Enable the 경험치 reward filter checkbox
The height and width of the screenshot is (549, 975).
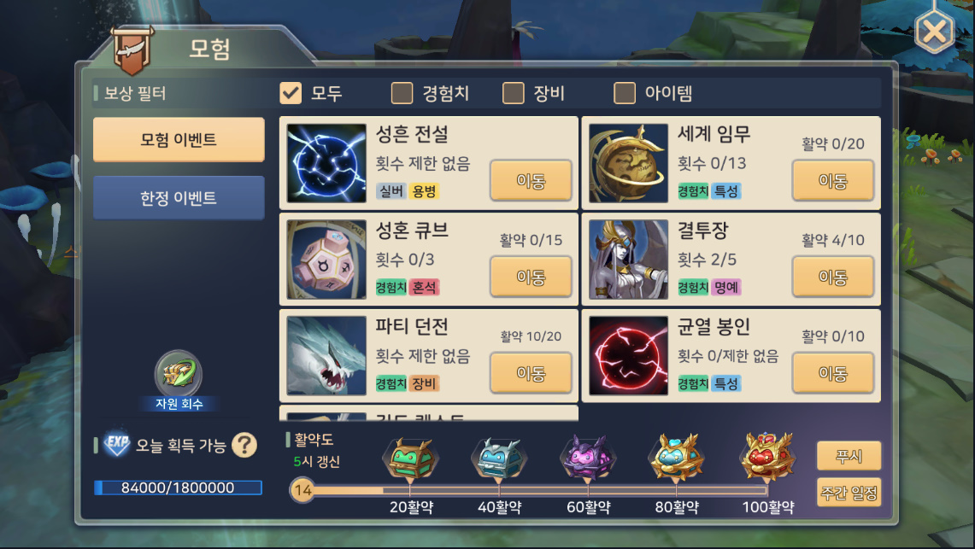[x=402, y=93]
